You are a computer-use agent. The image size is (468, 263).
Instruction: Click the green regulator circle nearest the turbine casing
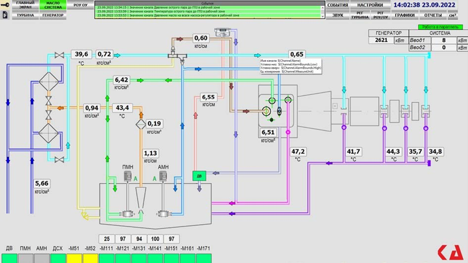(288, 100)
